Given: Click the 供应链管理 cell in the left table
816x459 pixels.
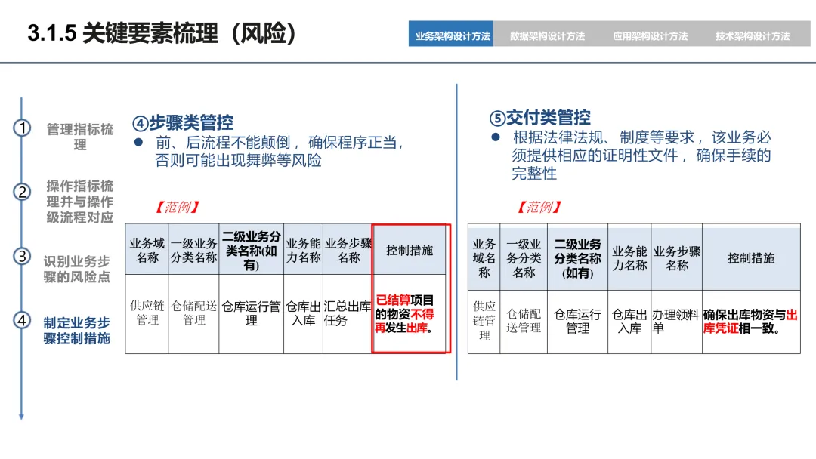Looking at the screenshot, I should pos(147,314).
